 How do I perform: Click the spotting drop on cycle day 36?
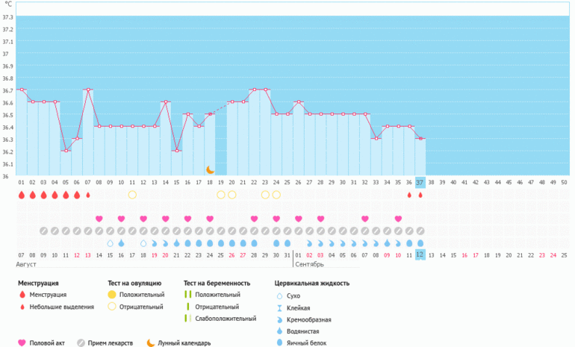pos(409,195)
